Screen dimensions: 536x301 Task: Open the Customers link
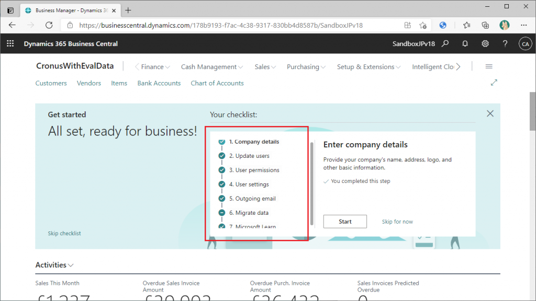[51, 83]
